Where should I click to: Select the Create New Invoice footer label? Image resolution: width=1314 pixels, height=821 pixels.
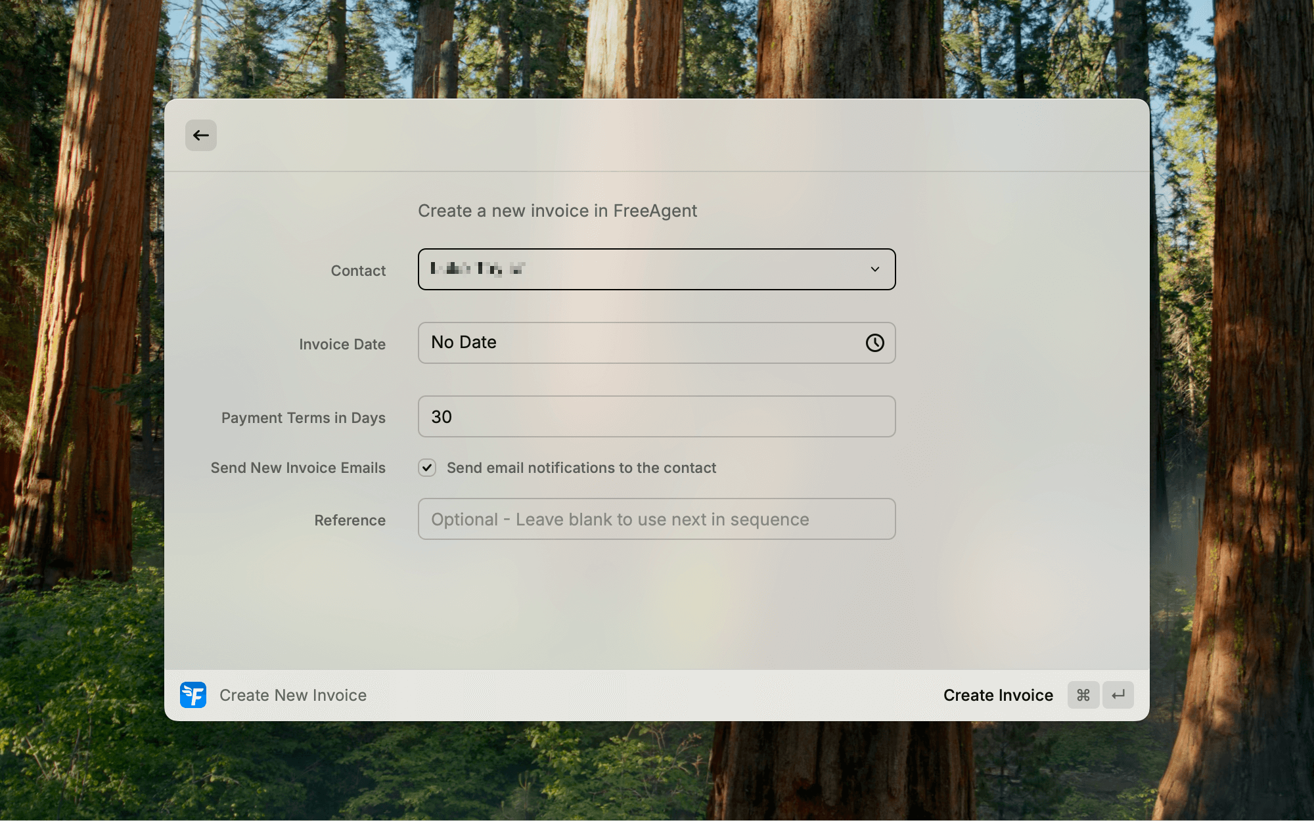(293, 695)
